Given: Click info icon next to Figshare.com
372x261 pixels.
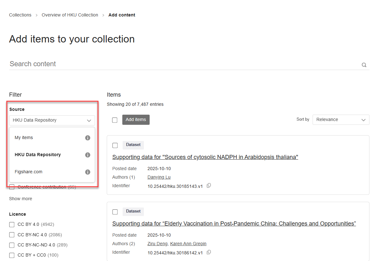Looking at the screenshot, I should coord(88,172).
